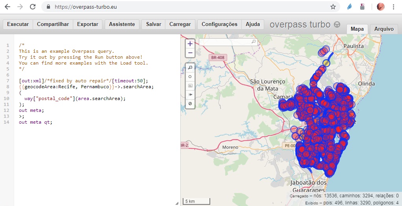The image size is (402, 206).
Task: Switch to the Arquivo data tab
Action: tap(384, 29)
